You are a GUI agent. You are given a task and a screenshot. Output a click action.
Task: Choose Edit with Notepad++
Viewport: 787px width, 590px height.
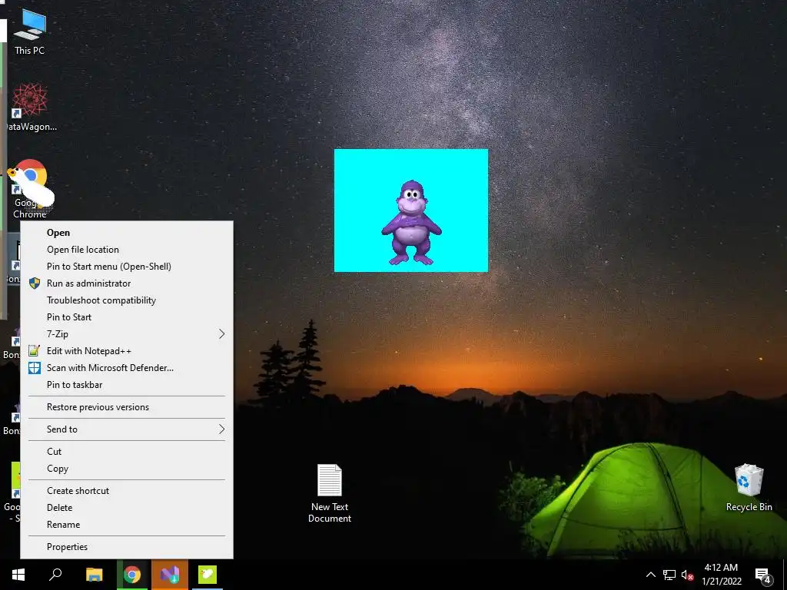[127, 350]
